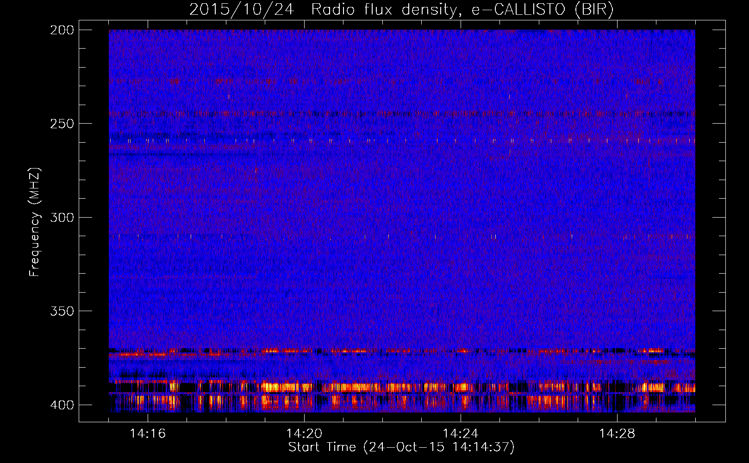This screenshot has height=463, width=749.
Task: Click the 14:28 time tick label
Action: coord(617,434)
